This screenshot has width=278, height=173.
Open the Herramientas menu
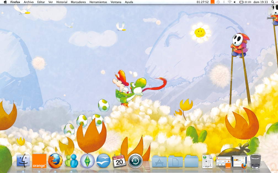(x=98, y=2)
